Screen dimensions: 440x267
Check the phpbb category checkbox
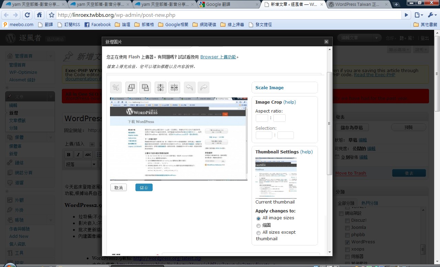pos(347,235)
